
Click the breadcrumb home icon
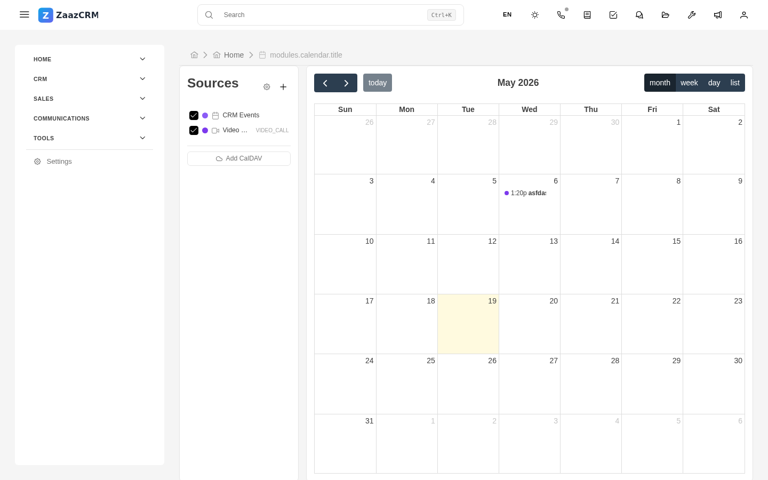coord(195,55)
